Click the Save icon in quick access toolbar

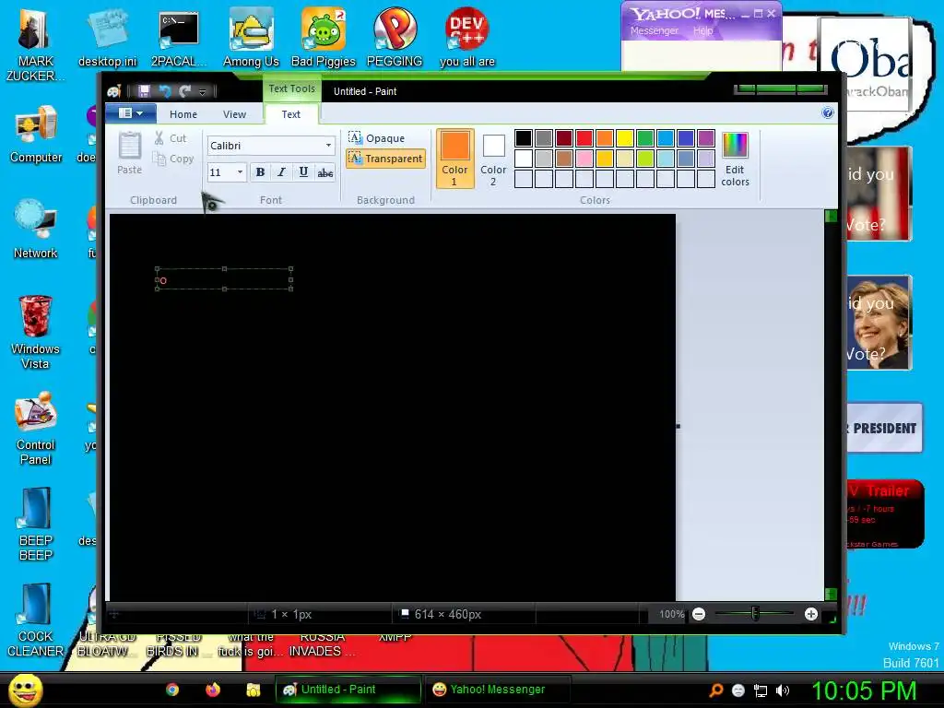144,91
